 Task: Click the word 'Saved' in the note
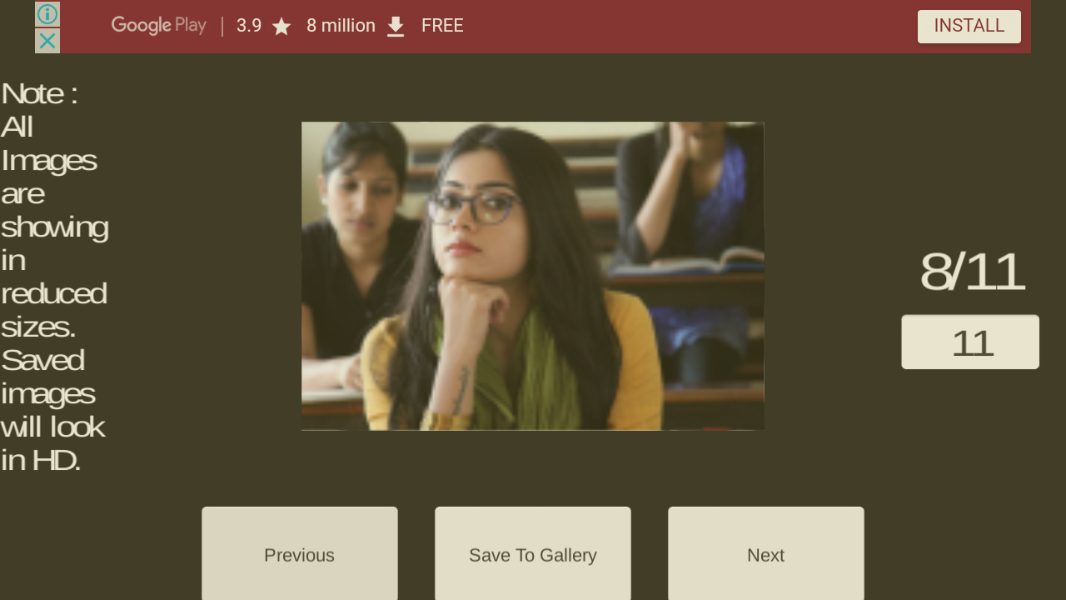42,360
